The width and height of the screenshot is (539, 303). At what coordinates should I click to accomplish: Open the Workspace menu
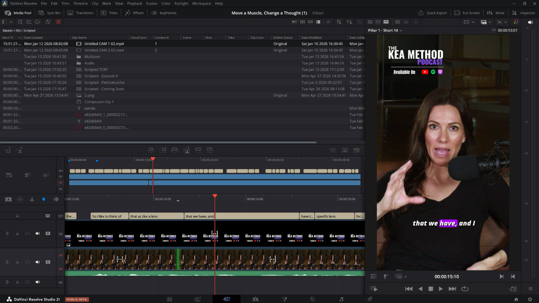(x=202, y=3)
